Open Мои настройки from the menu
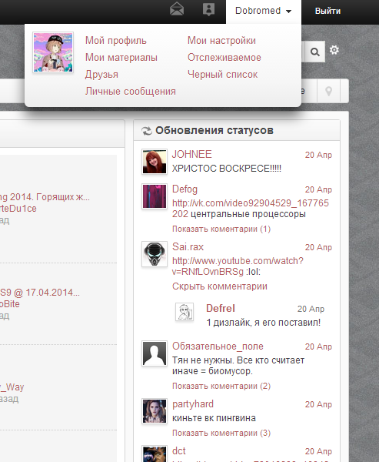Viewport: 379px width, 462px height. [x=221, y=40]
